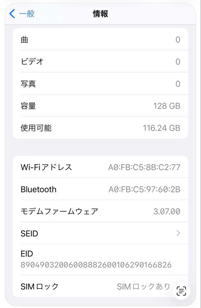Tap the Bluetooth address row
The image size is (201, 308).
coord(100,189)
